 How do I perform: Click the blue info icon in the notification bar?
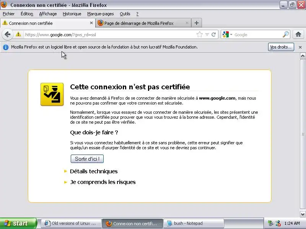coord(6,47)
